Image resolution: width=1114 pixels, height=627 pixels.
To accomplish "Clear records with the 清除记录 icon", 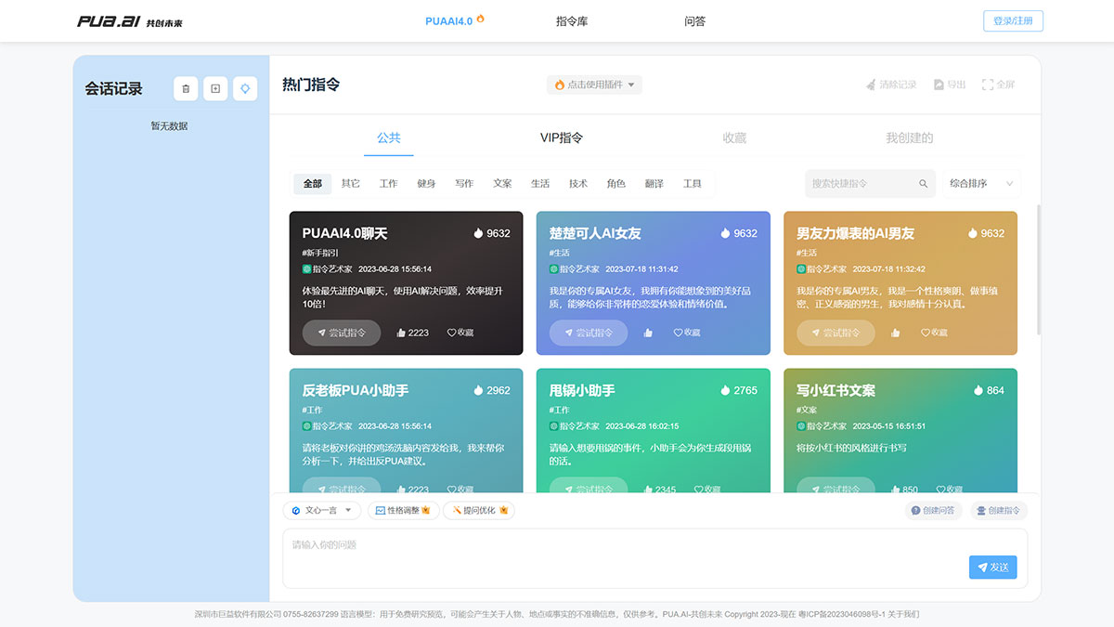I will coord(889,85).
